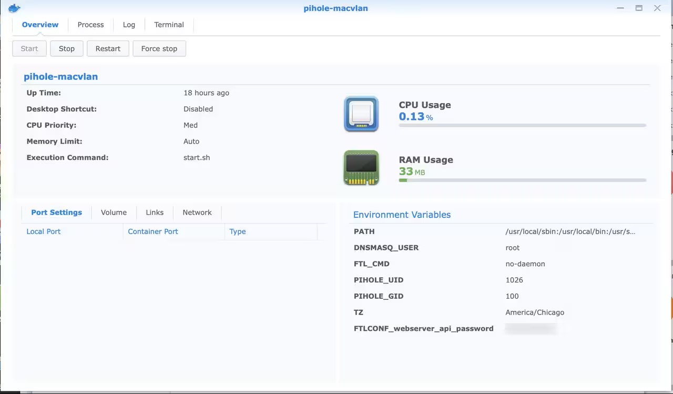Show the Volume settings tab

pyautogui.click(x=114, y=213)
